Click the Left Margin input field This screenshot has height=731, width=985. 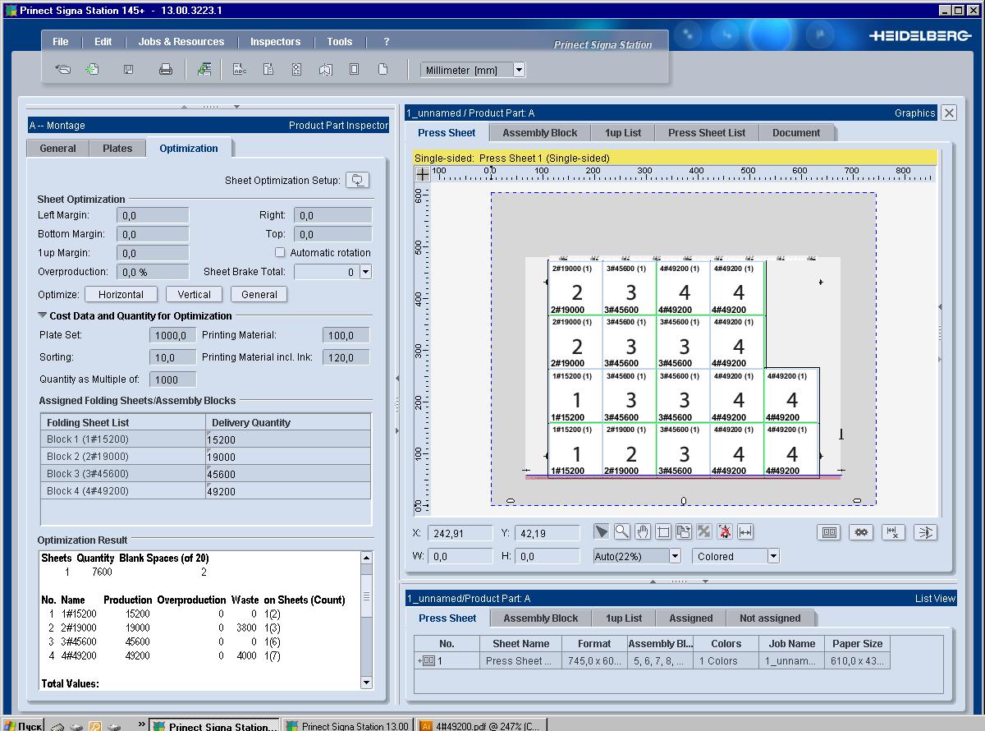pos(153,215)
